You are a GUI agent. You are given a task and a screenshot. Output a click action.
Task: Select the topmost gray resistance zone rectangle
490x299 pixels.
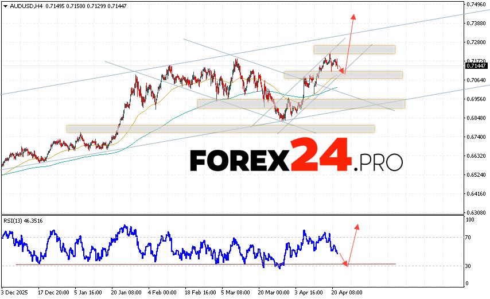point(354,50)
